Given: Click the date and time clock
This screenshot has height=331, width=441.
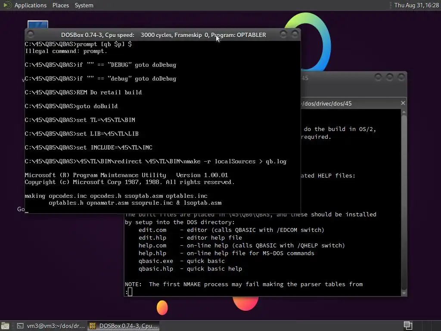Looking at the screenshot, I should coord(416,5).
